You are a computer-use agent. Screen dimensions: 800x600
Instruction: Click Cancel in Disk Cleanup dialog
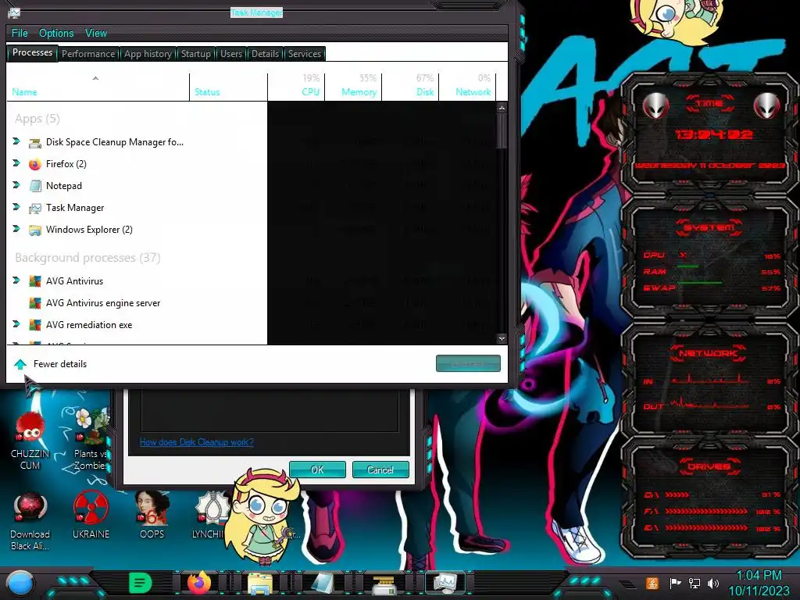pyautogui.click(x=380, y=470)
